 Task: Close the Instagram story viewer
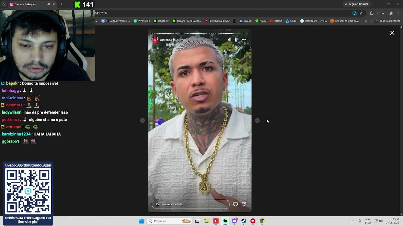coord(392,33)
